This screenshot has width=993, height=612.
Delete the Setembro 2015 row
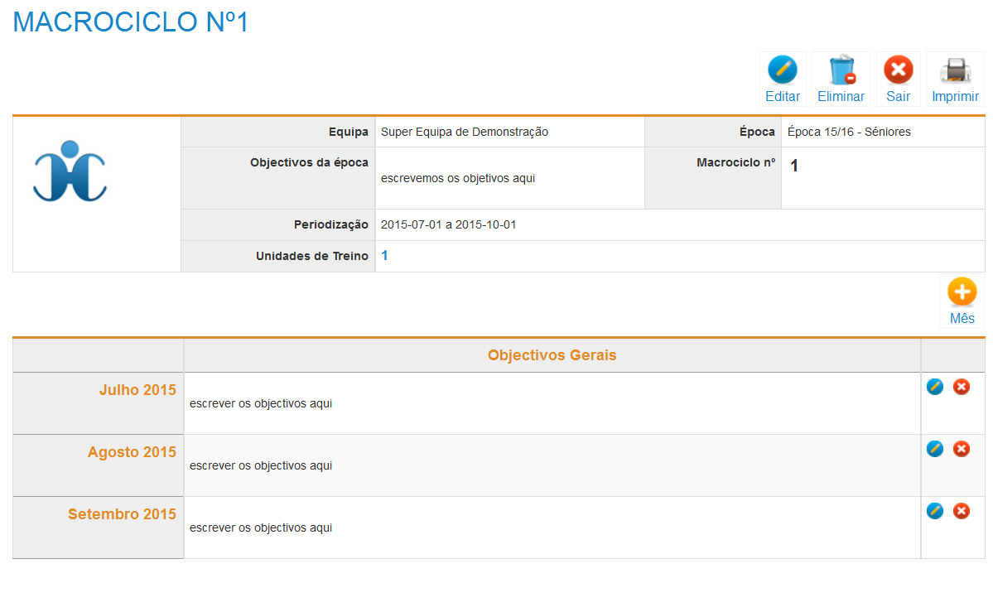962,511
